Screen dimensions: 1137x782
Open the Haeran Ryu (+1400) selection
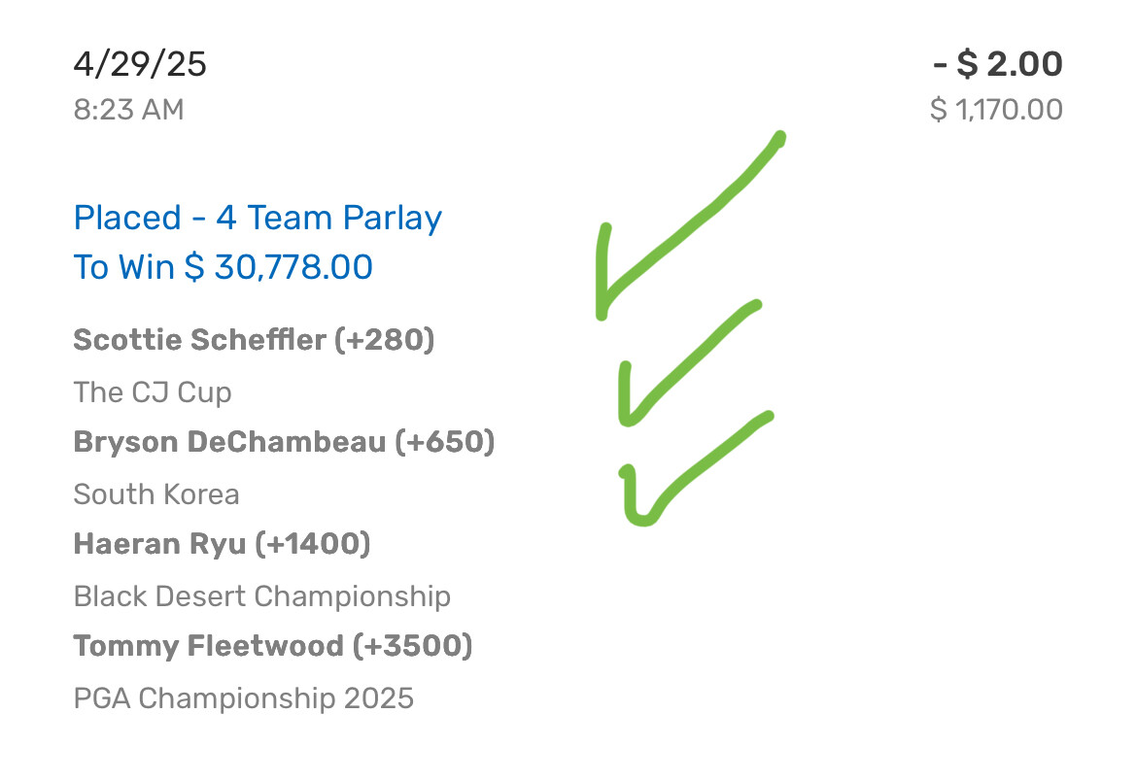(x=222, y=544)
